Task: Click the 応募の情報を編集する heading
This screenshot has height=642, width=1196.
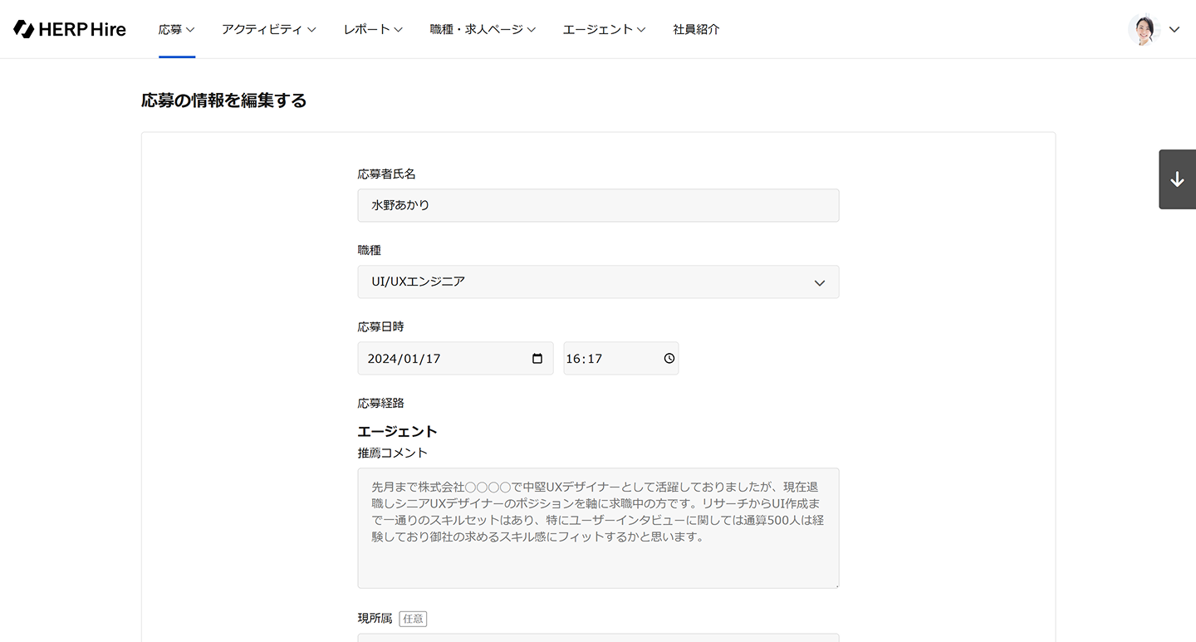Action: [224, 100]
